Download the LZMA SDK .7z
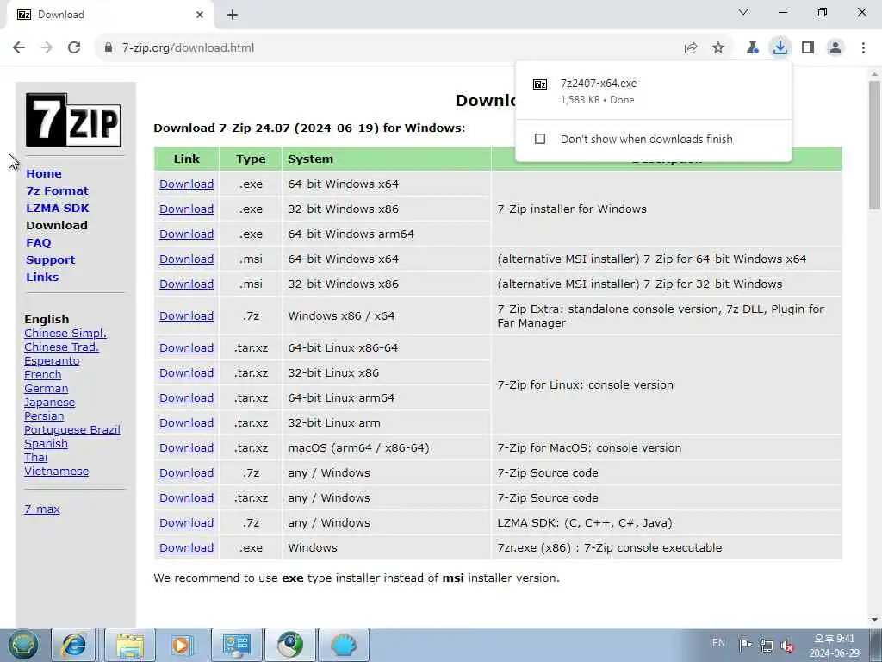Image resolution: width=882 pixels, height=662 pixels. click(x=186, y=522)
